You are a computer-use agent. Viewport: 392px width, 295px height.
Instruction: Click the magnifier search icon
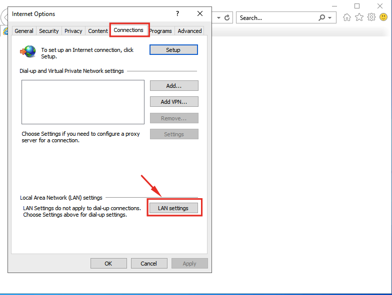click(322, 17)
